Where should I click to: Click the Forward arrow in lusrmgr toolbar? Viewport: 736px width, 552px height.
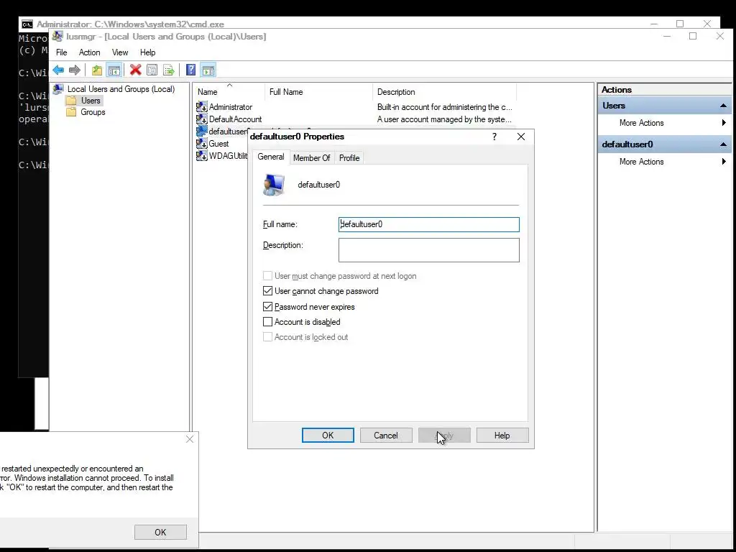75,70
